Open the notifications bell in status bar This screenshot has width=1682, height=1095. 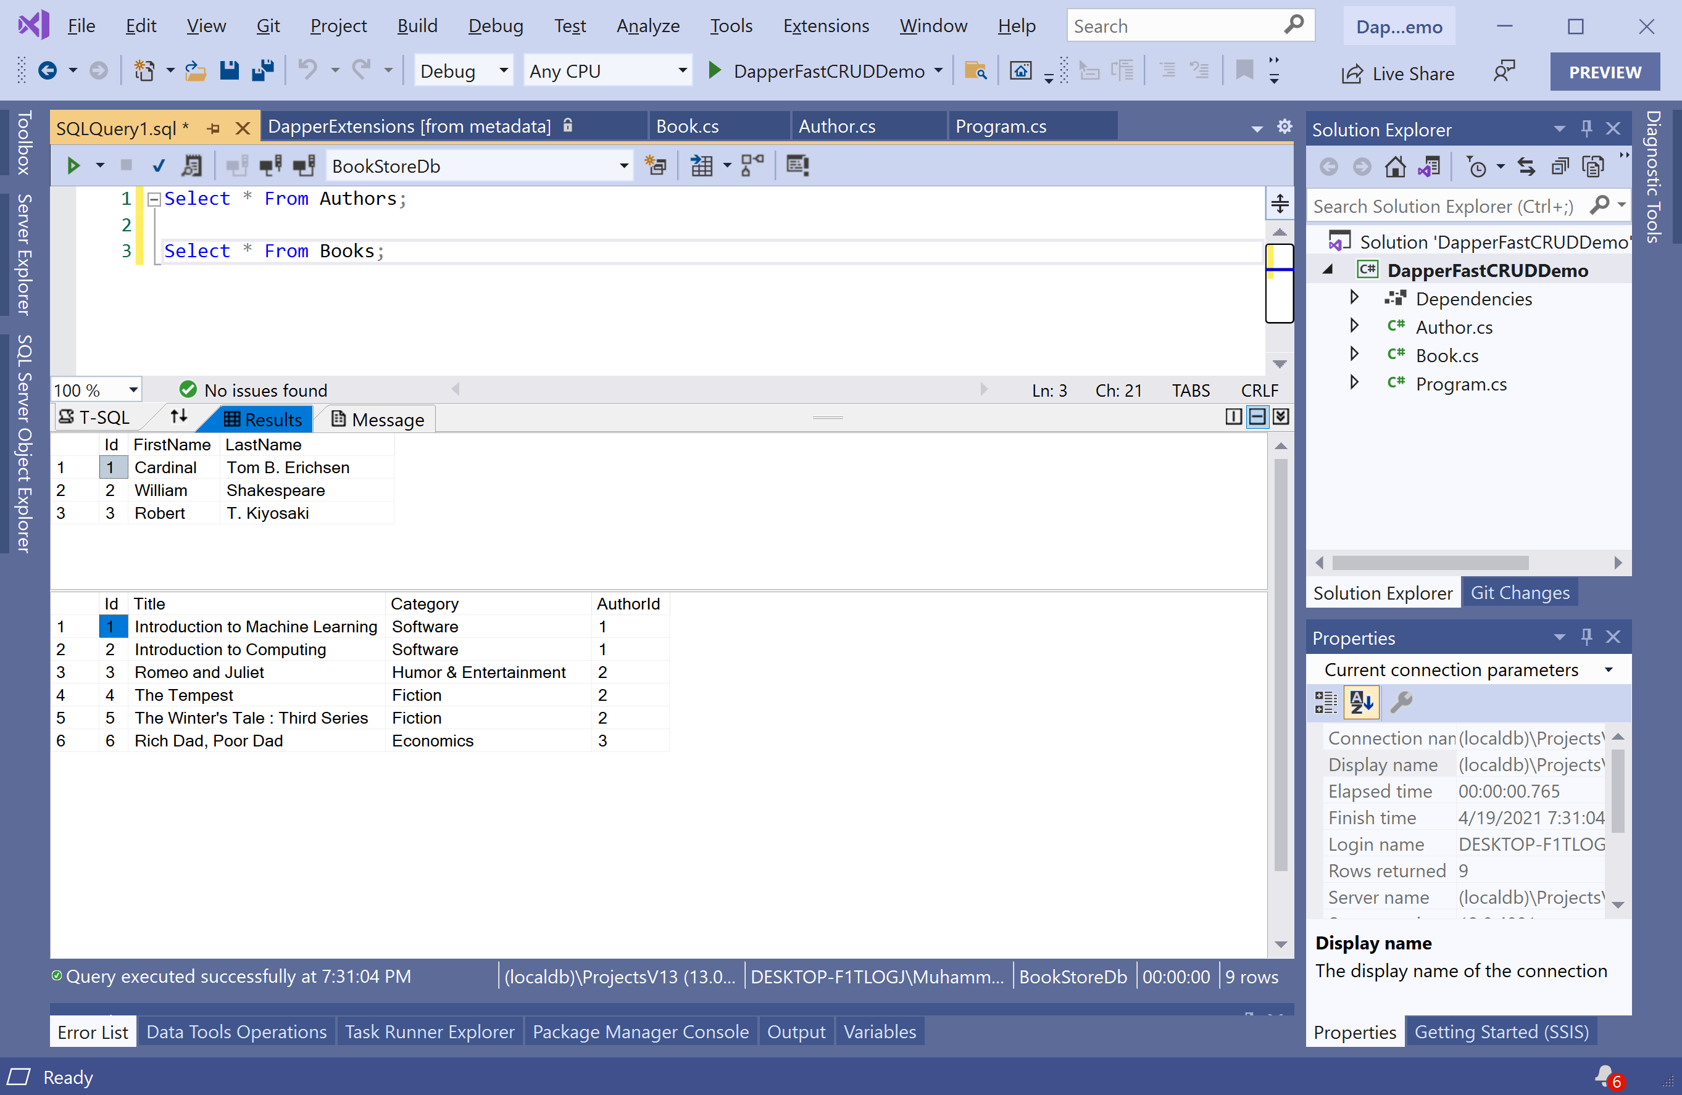[x=1605, y=1076]
